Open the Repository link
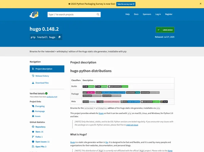Screen dimensions: 204x152 (40, 127)
